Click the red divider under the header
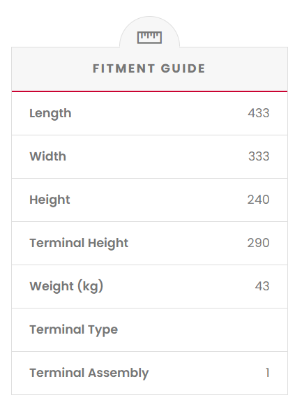295x416 pixels. (x=149, y=91)
